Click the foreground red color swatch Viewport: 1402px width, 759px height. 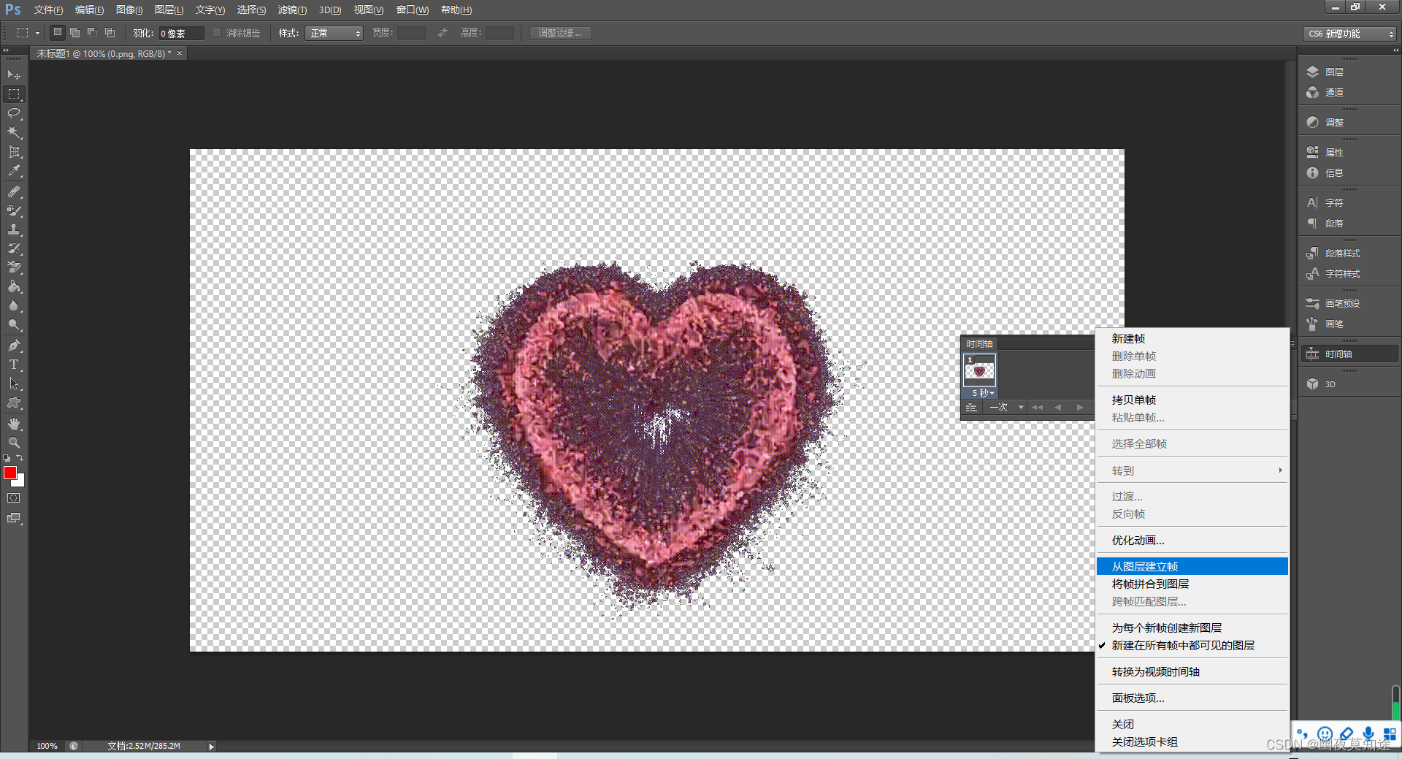click(9, 473)
